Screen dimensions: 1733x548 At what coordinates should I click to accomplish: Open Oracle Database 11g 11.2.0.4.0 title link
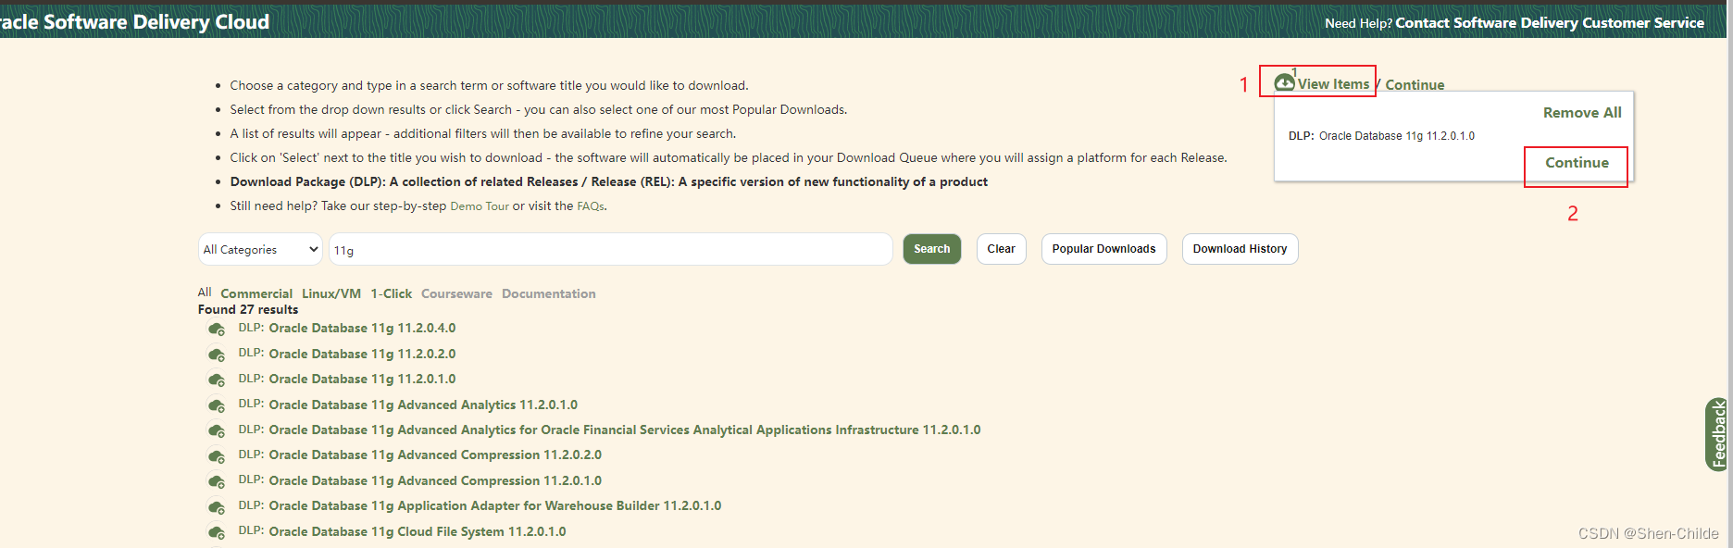tap(362, 329)
